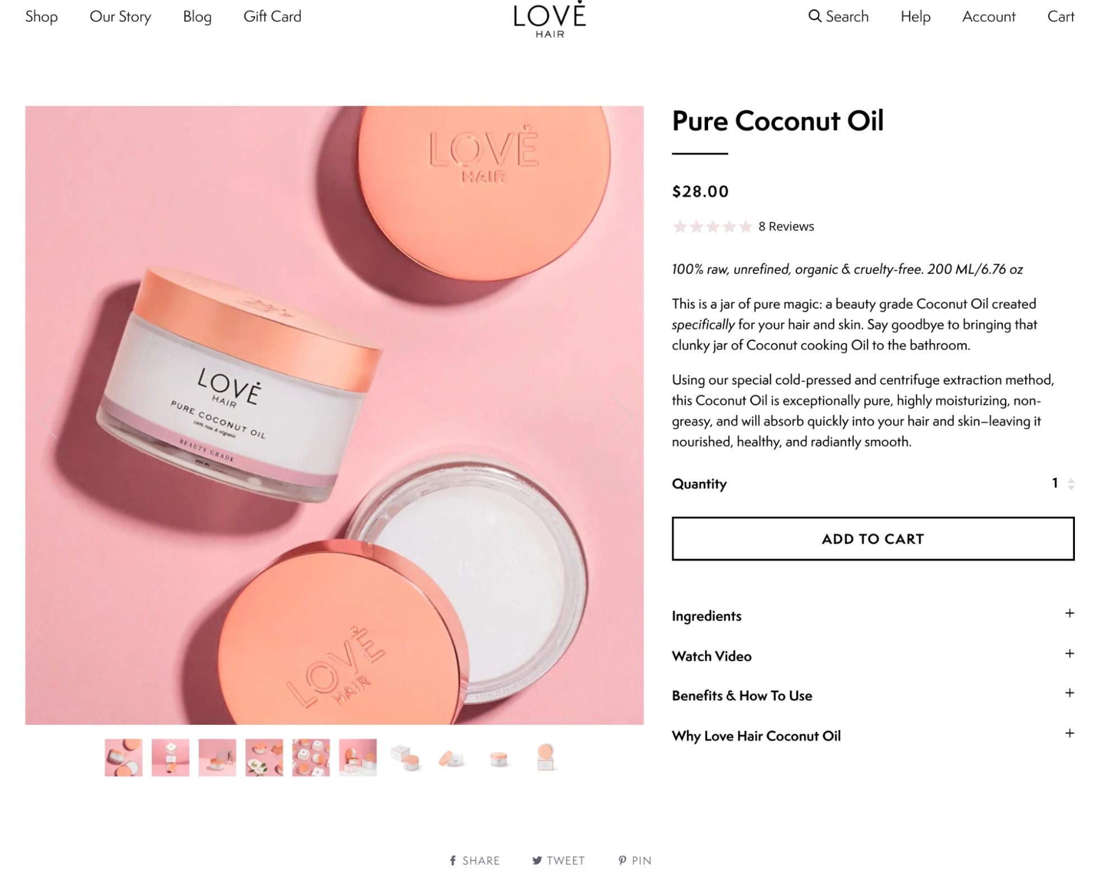Click the star rating icons
1118x873 pixels.
click(x=712, y=226)
